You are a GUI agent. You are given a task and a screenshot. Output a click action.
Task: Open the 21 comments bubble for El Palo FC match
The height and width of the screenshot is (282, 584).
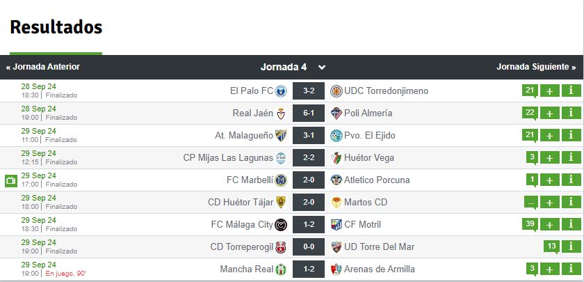click(530, 91)
